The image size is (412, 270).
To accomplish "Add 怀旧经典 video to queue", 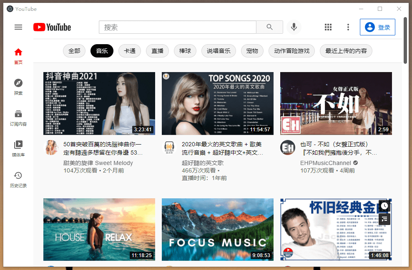I will (x=384, y=219).
